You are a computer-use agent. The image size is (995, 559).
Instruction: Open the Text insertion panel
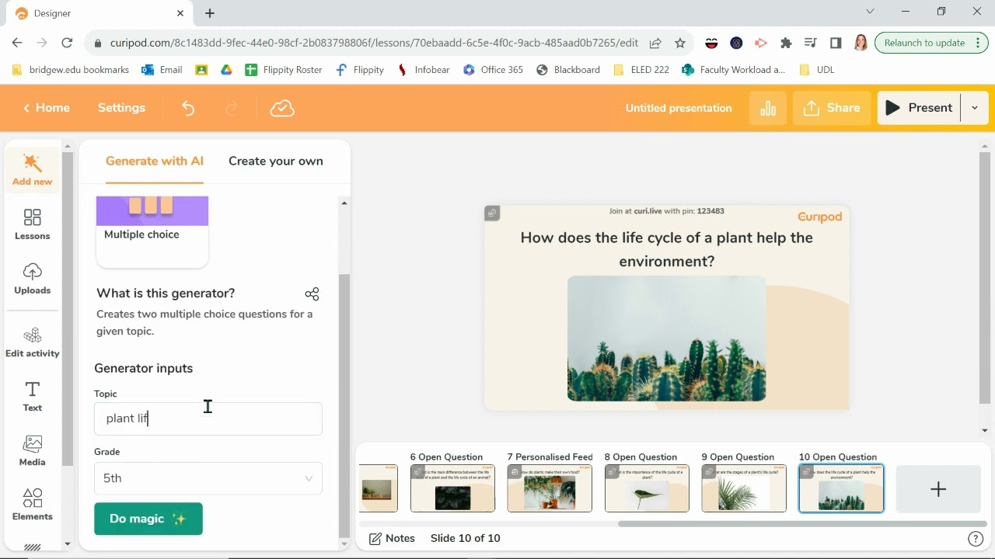click(x=32, y=396)
